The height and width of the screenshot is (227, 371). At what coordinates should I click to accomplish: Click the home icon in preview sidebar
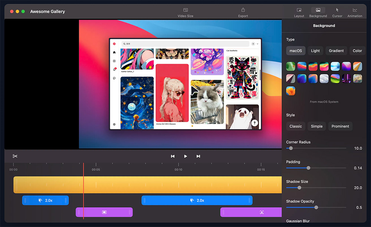coord(114,52)
